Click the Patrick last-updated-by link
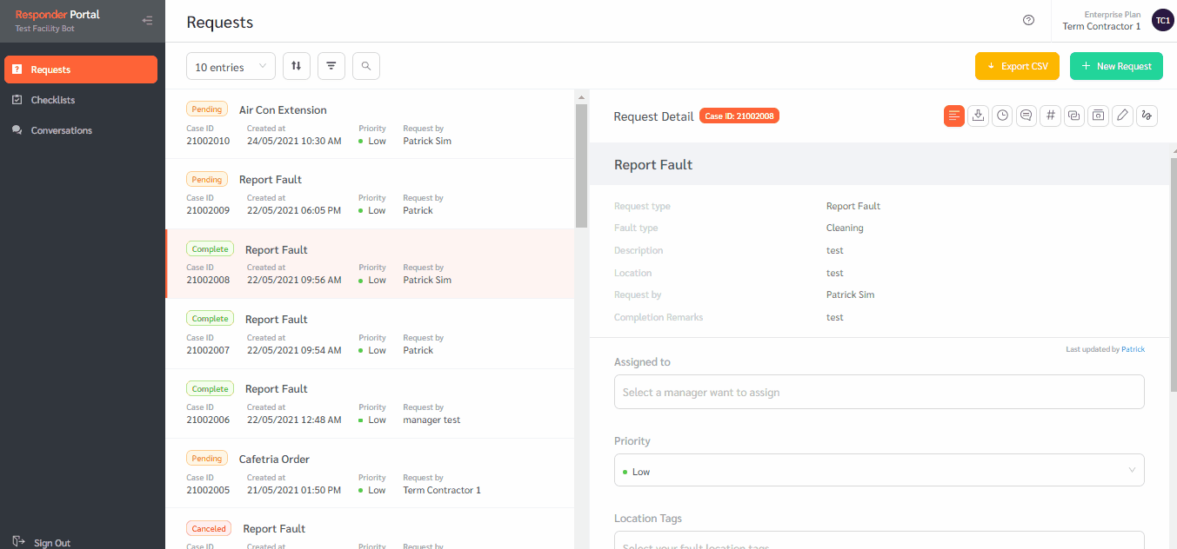The width and height of the screenshot is (1177, 549). point(1133,349)
